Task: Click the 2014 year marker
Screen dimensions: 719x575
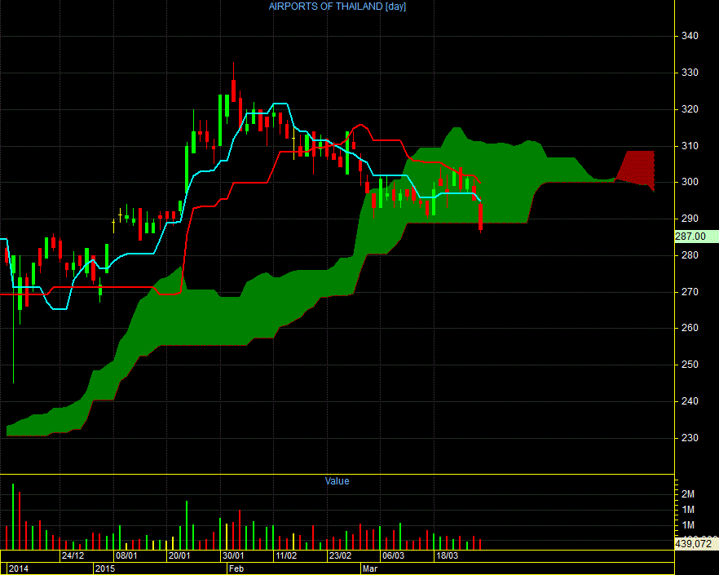Action: tap(19, 568)
